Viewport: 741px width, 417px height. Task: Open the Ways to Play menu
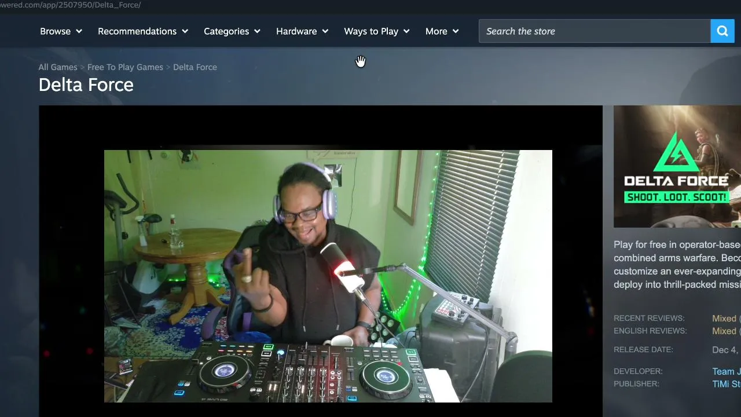pos(377,31)
